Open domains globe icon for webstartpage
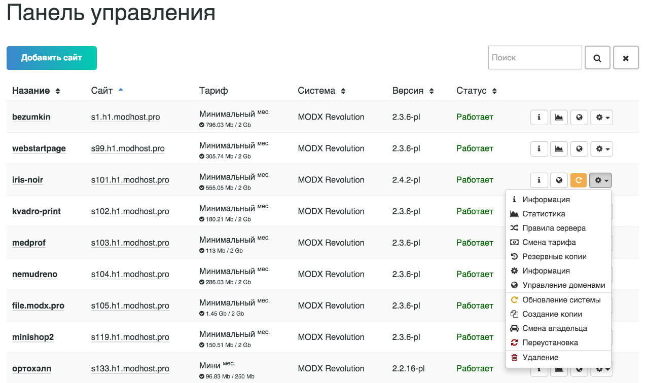The image size is (646, 383). (x=579, y=148)
